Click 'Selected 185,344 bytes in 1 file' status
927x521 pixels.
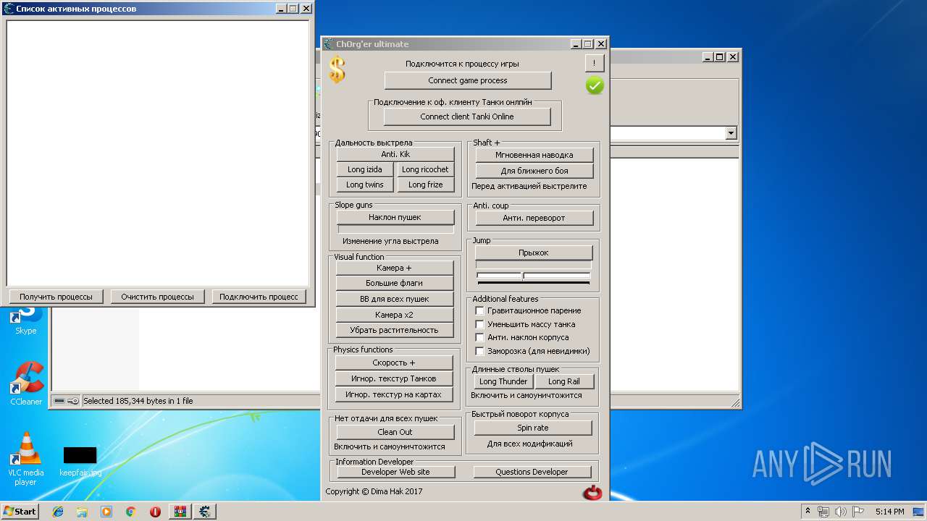pyautogui.click(x=138, y=401)
